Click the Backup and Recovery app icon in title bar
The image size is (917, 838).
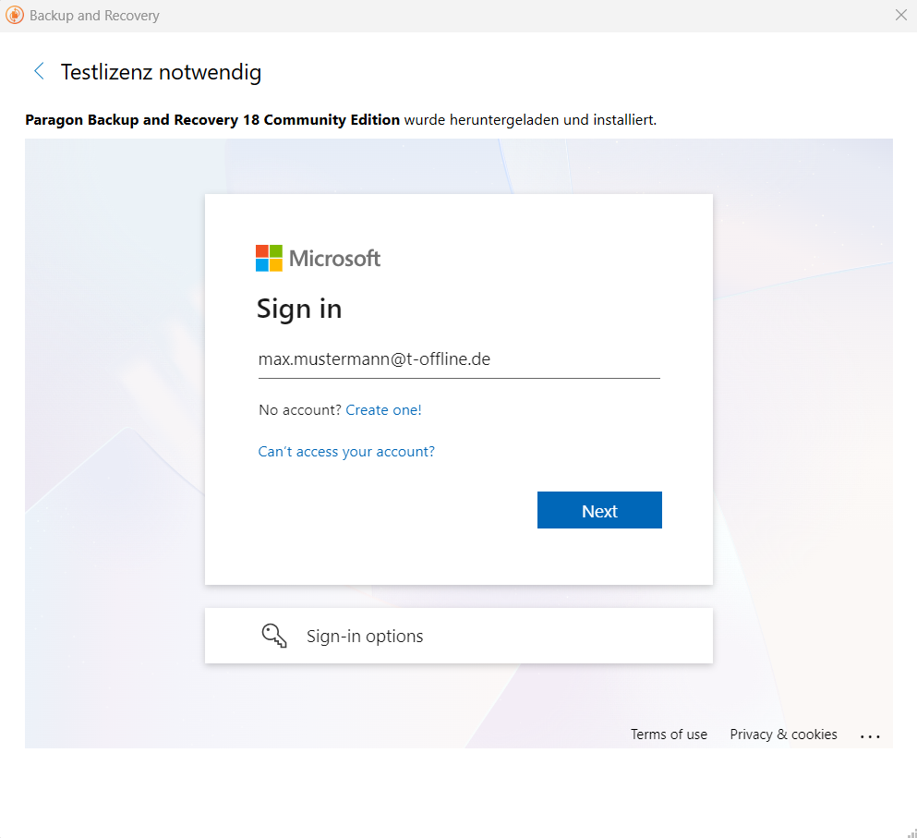point(15,15)
